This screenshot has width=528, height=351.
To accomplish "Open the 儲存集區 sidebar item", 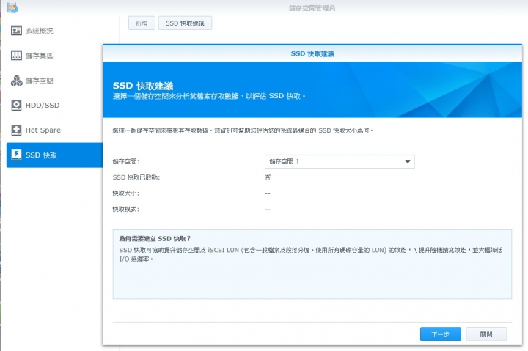I will 54,56.
